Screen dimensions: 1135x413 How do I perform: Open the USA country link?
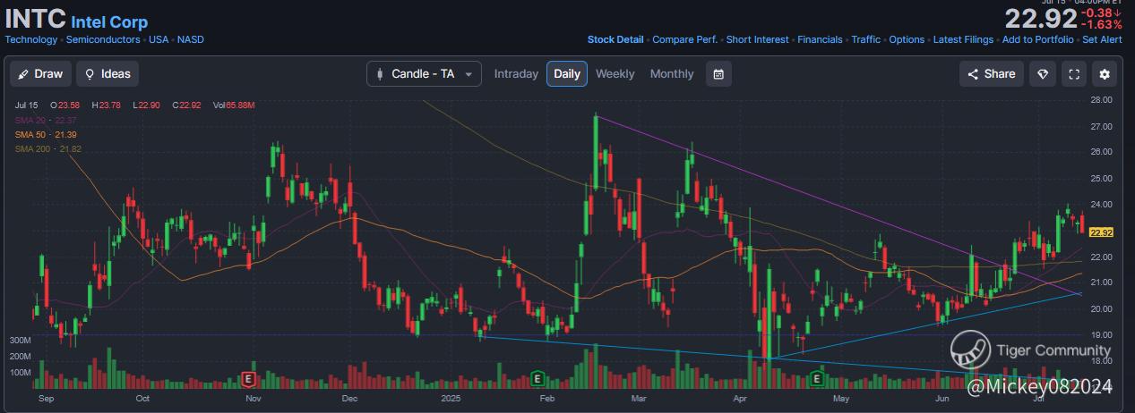(x=159, y=39)
